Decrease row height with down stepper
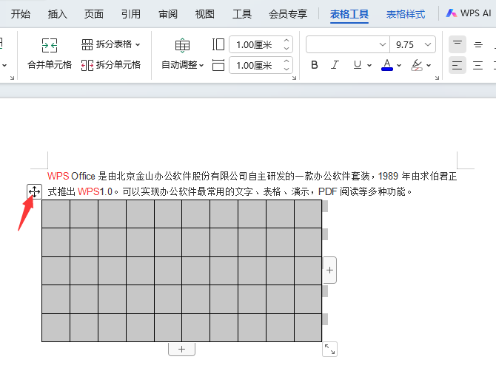 tap(286, 49)
